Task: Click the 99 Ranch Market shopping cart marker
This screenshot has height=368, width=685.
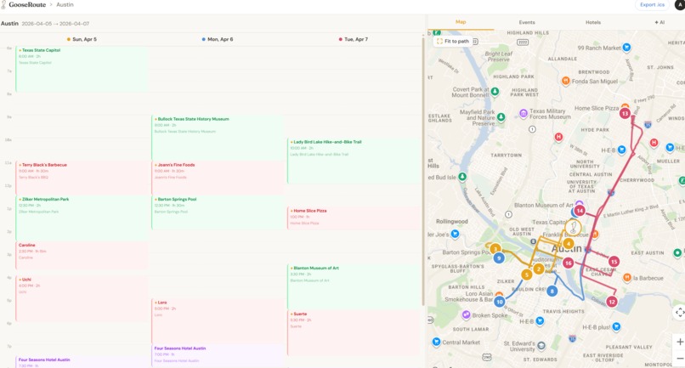Action: click(x=626, y=48)
